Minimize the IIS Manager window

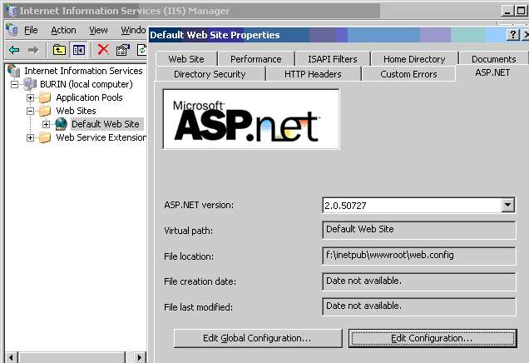[507, 11]
